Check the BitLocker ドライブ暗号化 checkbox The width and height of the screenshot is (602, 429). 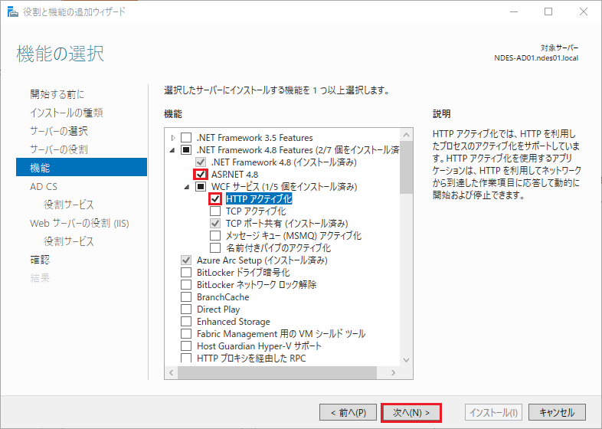[186, 272]
